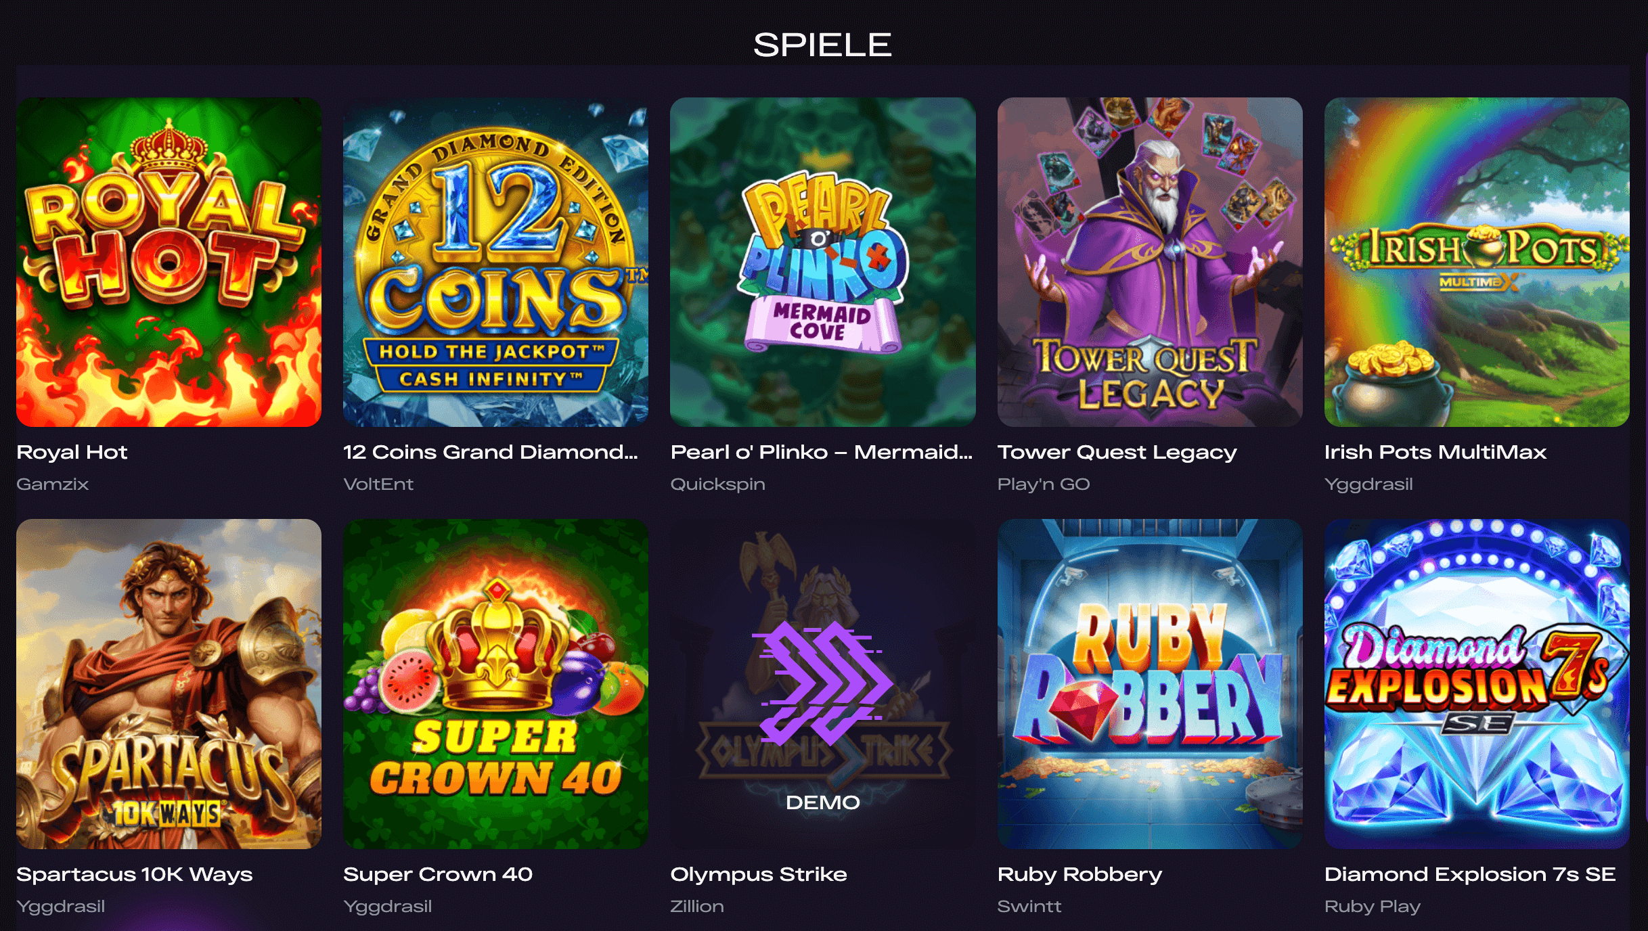Viewport: 1648px width, 931px height.
Task: Click the Tower Quest Legacy title text
Action: pos(1117,452)
